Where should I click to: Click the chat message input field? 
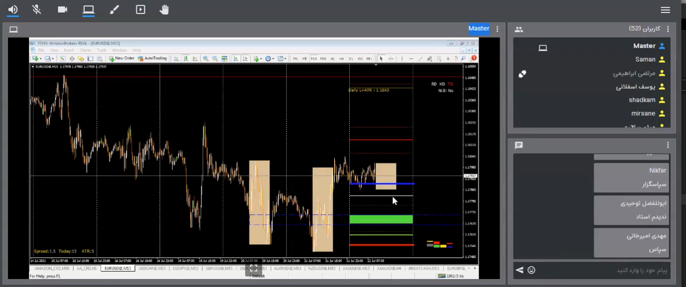[601, 270]
